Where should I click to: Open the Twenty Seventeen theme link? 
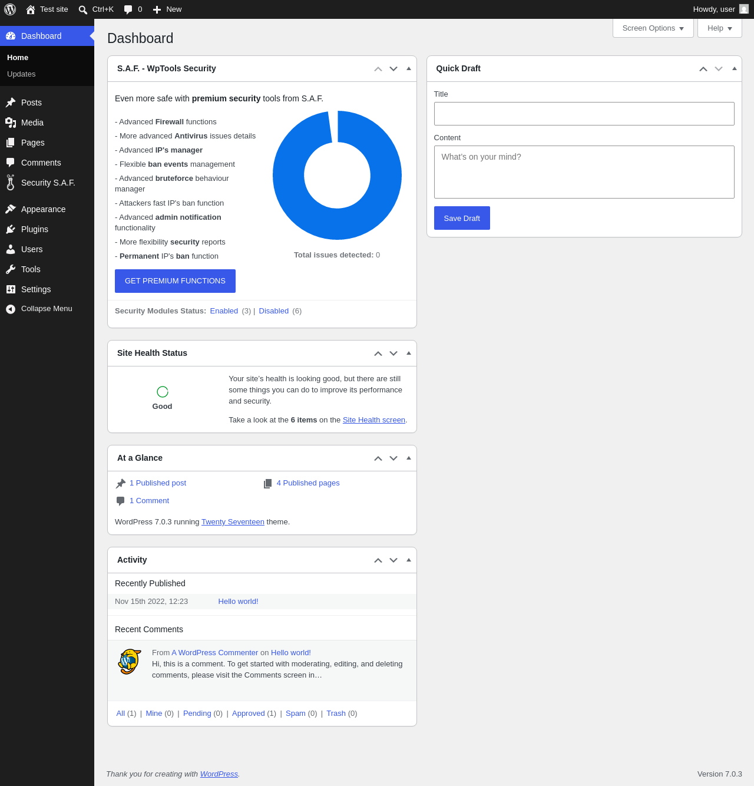click(x=233, y=522)
